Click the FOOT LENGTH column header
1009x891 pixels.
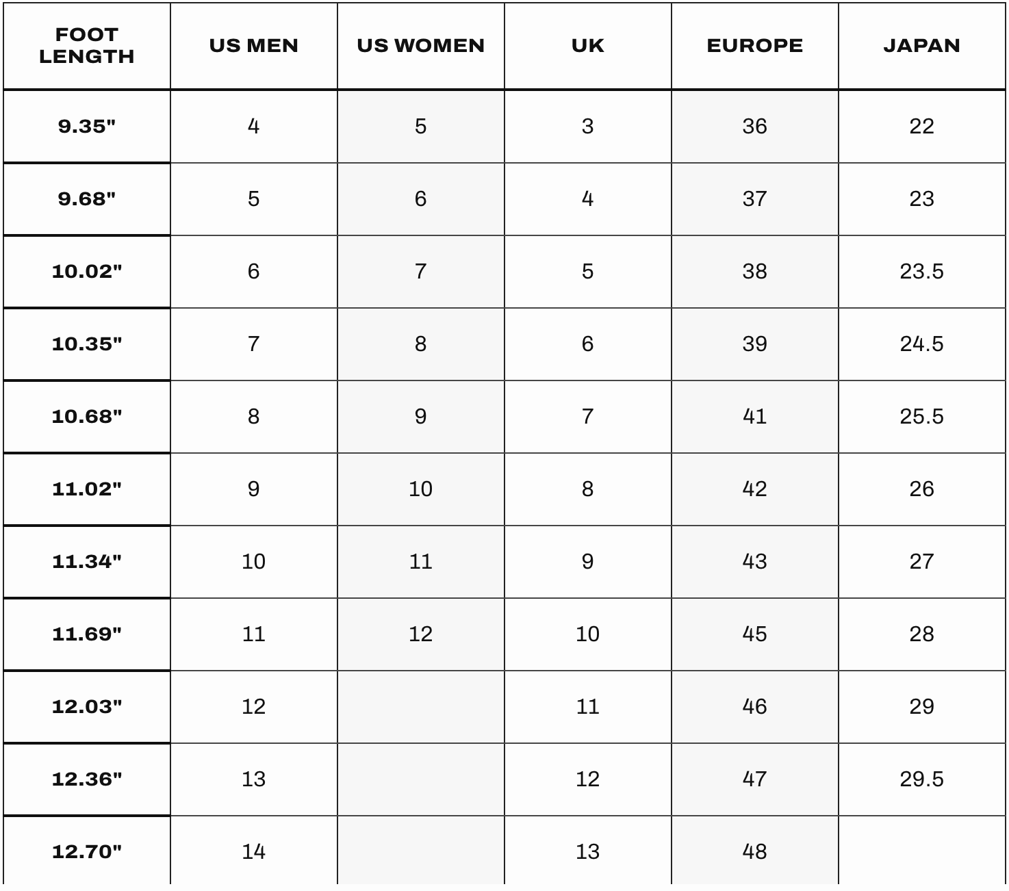click(x=87, y=46)
